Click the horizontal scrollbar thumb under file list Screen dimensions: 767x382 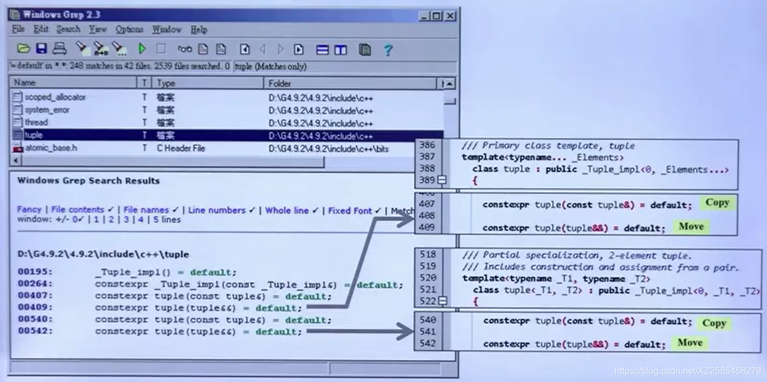pos(172,162)
